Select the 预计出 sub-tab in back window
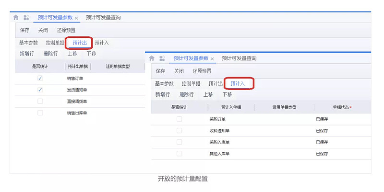Image resolution: width=384 pixels, height=192 pixels. pos(80,43)
